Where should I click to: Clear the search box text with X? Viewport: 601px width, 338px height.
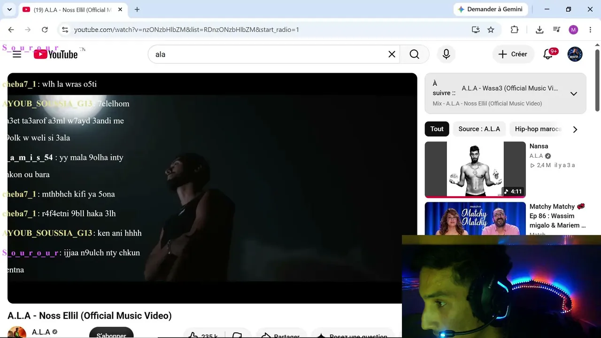392,54
